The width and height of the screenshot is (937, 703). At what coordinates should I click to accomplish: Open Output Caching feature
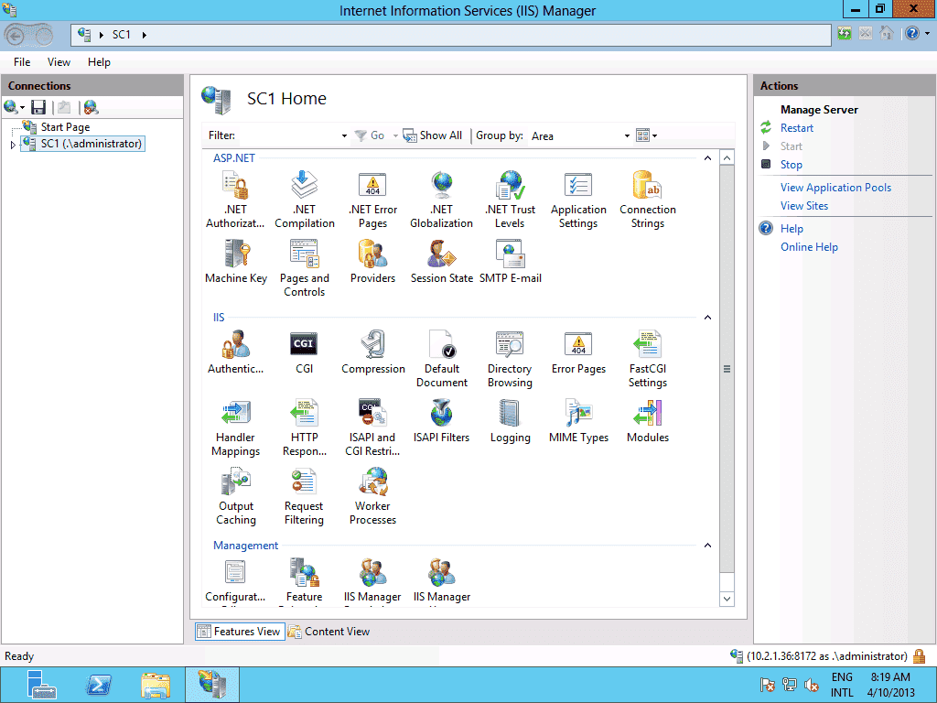pyautogui.click(x=235, y=496)
